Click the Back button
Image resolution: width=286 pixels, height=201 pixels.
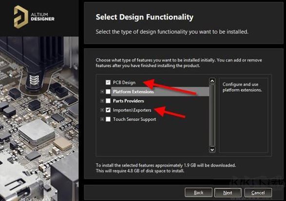click(198, 193)
